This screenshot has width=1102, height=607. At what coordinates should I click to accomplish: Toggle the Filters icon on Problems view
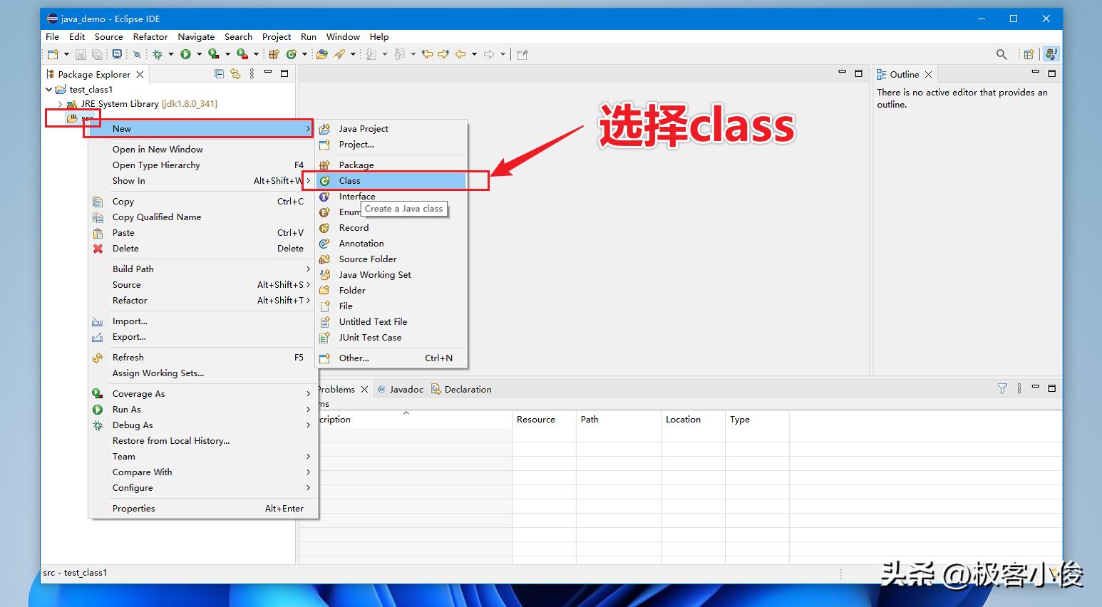pos(1002,389)
